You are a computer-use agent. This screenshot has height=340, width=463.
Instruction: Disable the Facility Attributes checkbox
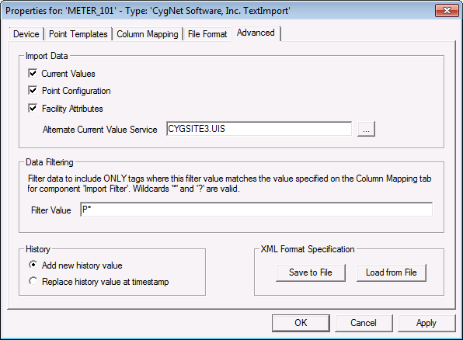coord(33,109)
